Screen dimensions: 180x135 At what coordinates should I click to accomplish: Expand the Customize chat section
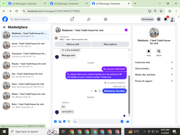(154, 62)
